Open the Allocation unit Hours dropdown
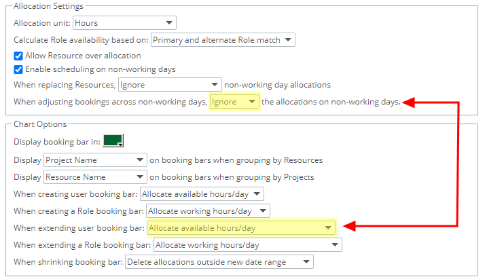This screenshot has height=279, width=487. click(124, 23)
